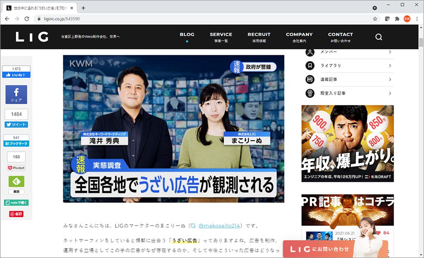The image size is (424, 258).
Task: Click the LIGにお問い合わせ floating banner
Action: (x=335, y=249)
